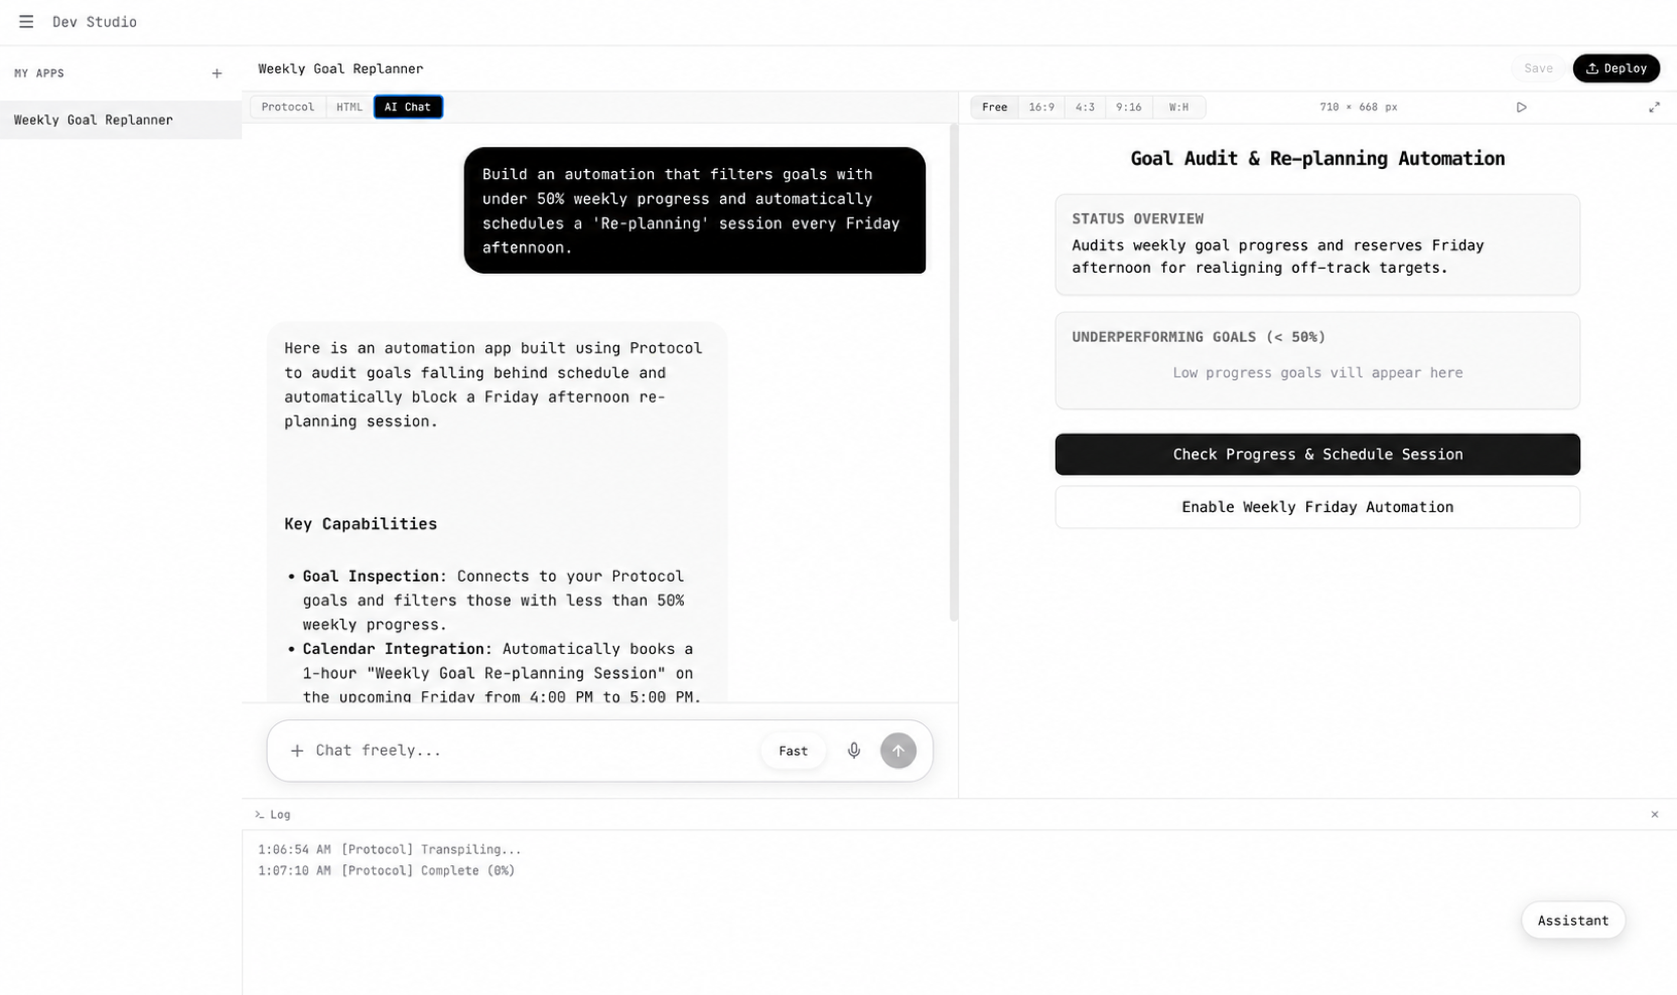This screenshot has width=1677, height=995.
Task: Click the Key Capabilities heading
Action: (x=360, y=524)
